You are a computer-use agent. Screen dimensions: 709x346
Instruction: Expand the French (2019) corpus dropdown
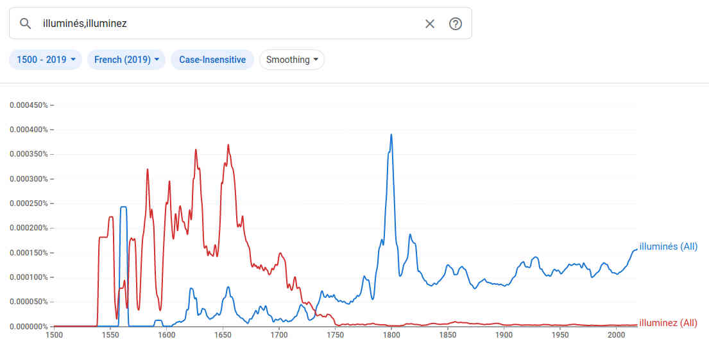(x=126, y=60)
